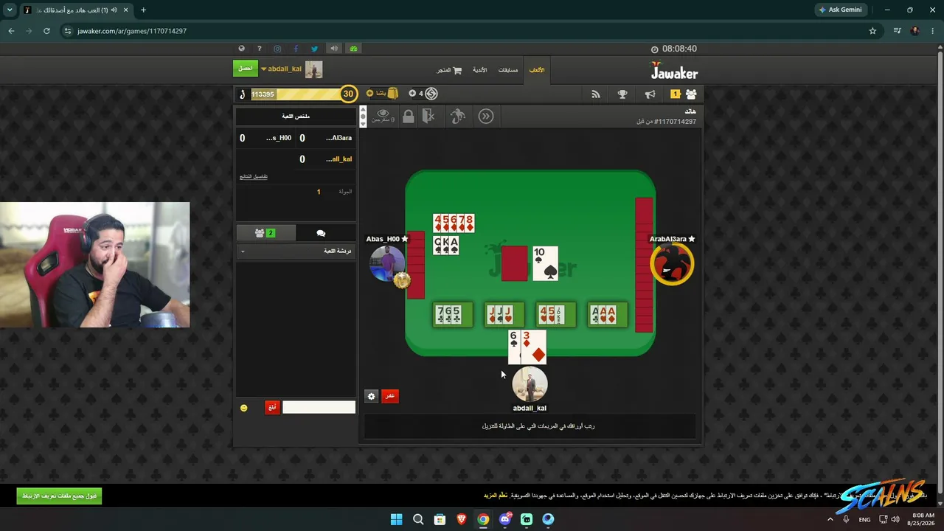This screenshot has width=944, height=531.
Task: Click ArabAl3ara player avatar
Action: coord(672,264)
